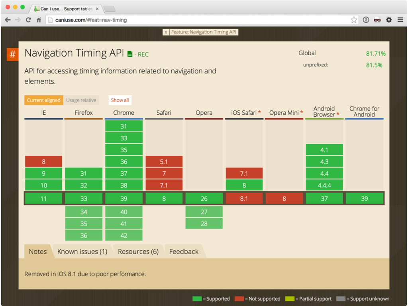The width and height of the screenshot is (408, 306).
Task: Click the Firefox 36 future version cell
Action: click(84, 235)
